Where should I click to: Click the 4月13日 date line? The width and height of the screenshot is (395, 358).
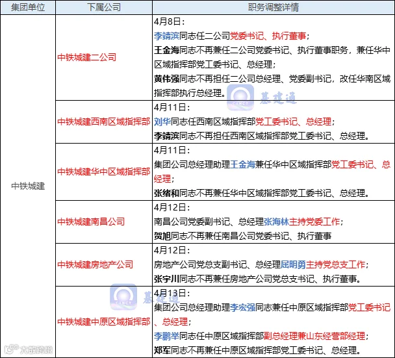pyautogui.click(x=172, y=293)
